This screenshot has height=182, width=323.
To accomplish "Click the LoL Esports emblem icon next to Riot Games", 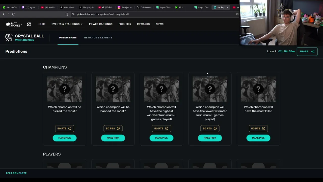I will click(x=29, y=24).
